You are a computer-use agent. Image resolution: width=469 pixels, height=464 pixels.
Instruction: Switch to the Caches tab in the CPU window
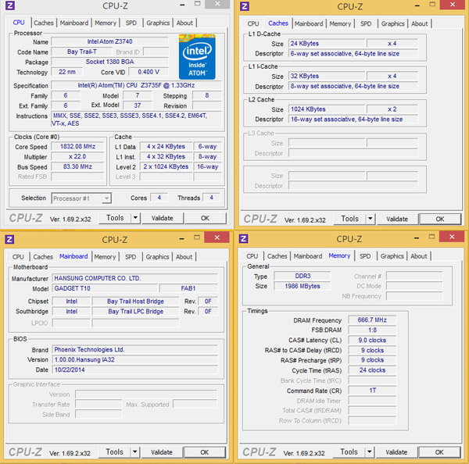pyautogui.click(x=43, y=23)
